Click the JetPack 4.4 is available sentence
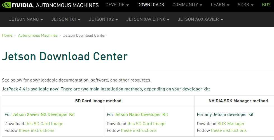 click(106, 89)
